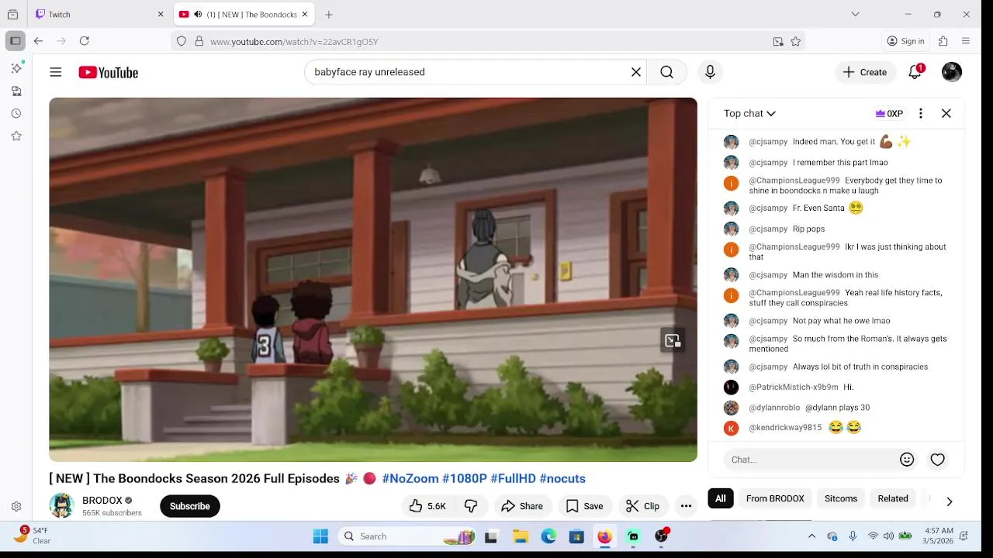Save video to a playlist
This screenshot has width=993, height=558.
tap(584, 506)
